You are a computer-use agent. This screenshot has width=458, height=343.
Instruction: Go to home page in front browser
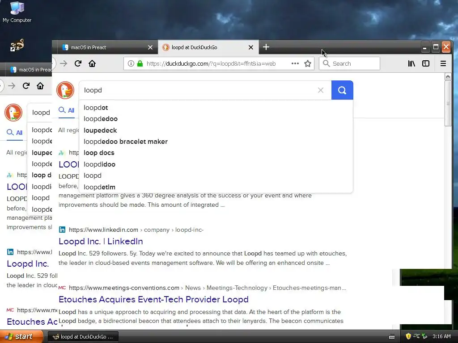[92, 63]
